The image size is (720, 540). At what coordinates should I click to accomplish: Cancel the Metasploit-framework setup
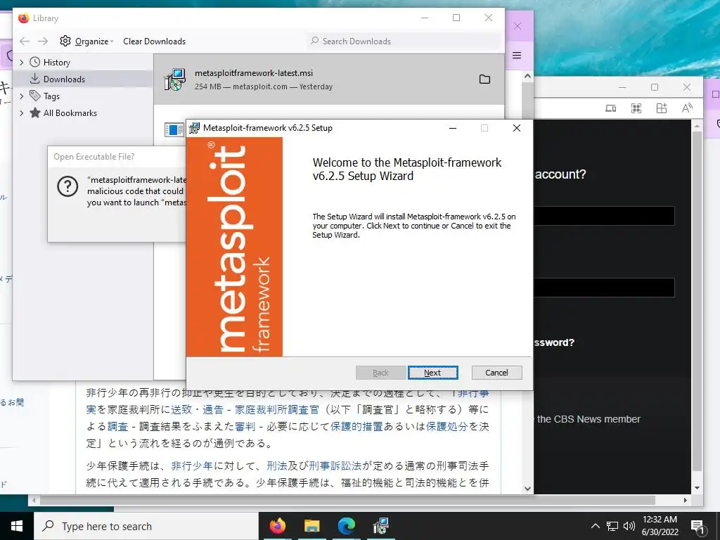coord(496,373)
